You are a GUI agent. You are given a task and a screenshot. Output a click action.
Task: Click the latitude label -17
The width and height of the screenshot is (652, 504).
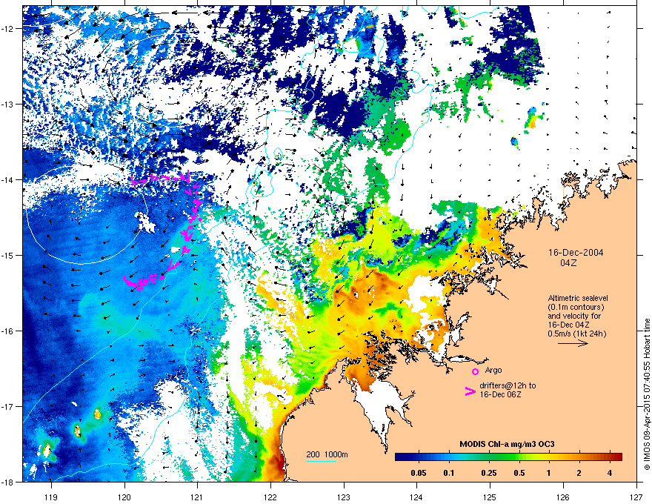pyautogui.click(x=8, y=406)
